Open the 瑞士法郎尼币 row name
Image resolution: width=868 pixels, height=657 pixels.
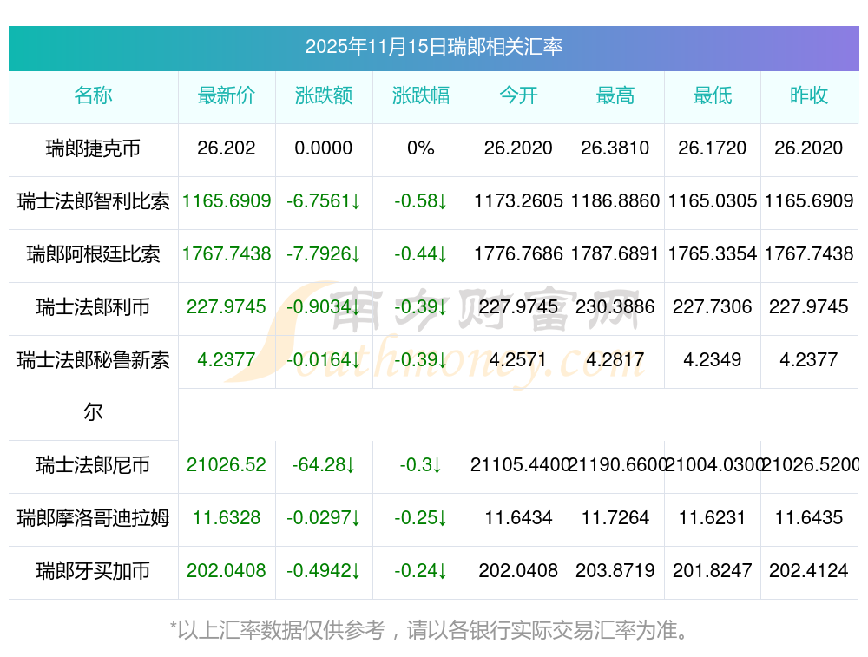(93, 465)
